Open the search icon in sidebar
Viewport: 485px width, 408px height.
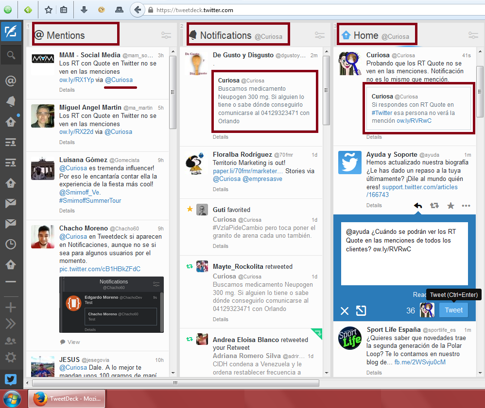(x=11, y=55)
